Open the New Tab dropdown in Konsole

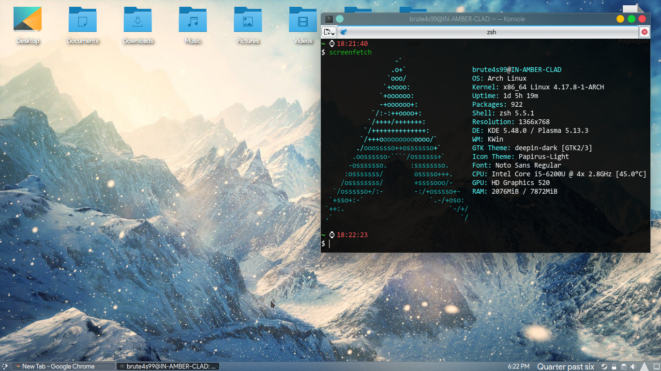329,32
